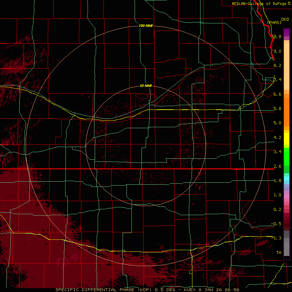Screen dimensions: 292x292
Task: Click the 5.0 value on the color scale
Action: pos(277,123)
